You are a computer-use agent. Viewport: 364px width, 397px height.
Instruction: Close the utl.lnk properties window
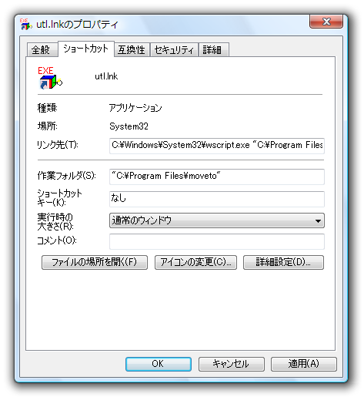click(x=326, y=22)
